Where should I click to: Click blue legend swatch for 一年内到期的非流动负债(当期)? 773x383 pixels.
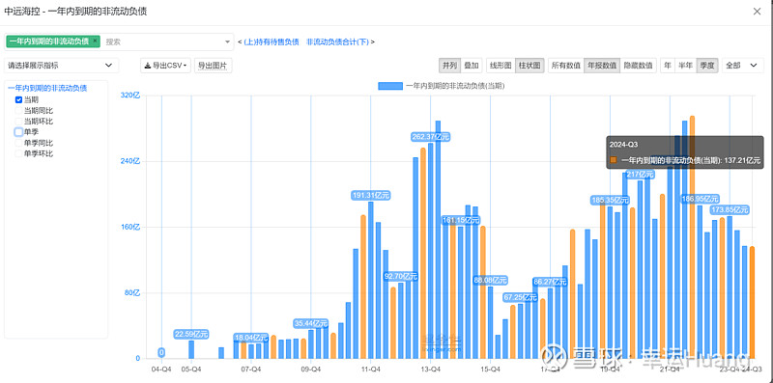[390, 86]
